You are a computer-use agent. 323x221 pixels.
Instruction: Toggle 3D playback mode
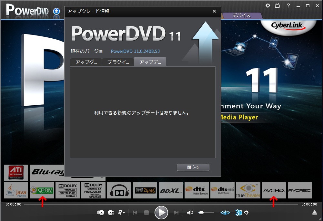click(239, 213)
